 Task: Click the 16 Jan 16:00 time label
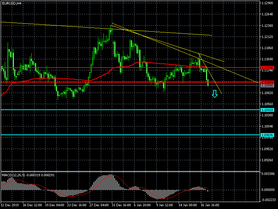pos(210,205)
